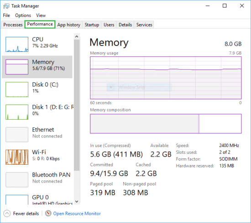The height and width of the screenshot is (223, 251).
Task: Click the Disk 1 (D: E: G: label
Action: tap(53, 107)
